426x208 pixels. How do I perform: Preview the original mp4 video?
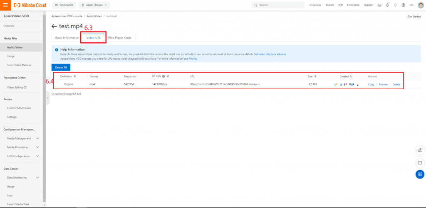click(383, 84)
